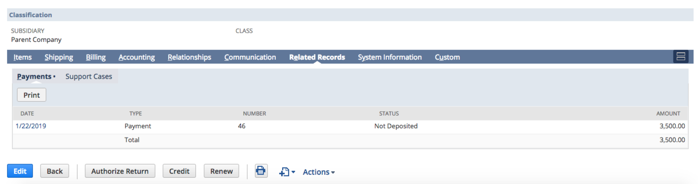Viewport: 698px width, 184px height.
Task: Select the Payments subtab
Action: pyautogui.click(x=34, y=77)
